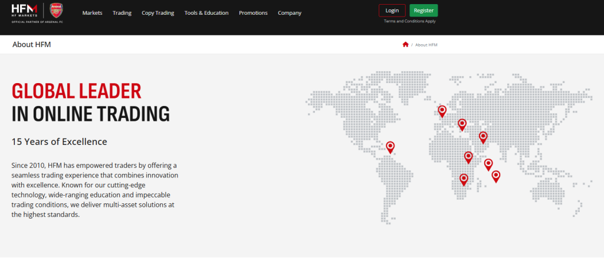Open the Copy Trading menu

tap(158, 13)
